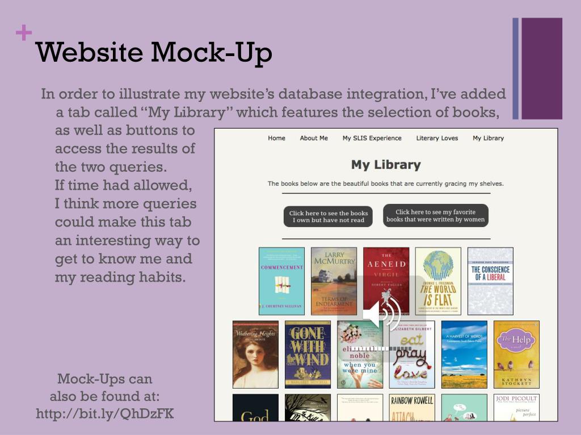Click the Website Mock-Up slide title

(154, 53)
